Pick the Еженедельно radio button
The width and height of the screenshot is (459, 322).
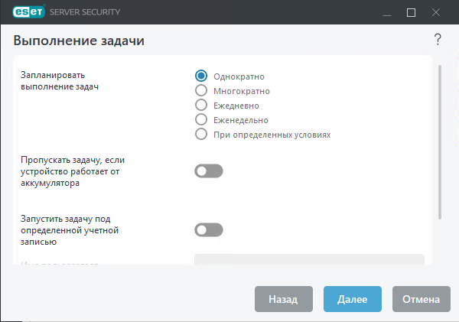(201, 120)
